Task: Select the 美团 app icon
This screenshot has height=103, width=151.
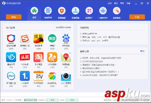Action: pyautogui.click(x=52, y=39)
